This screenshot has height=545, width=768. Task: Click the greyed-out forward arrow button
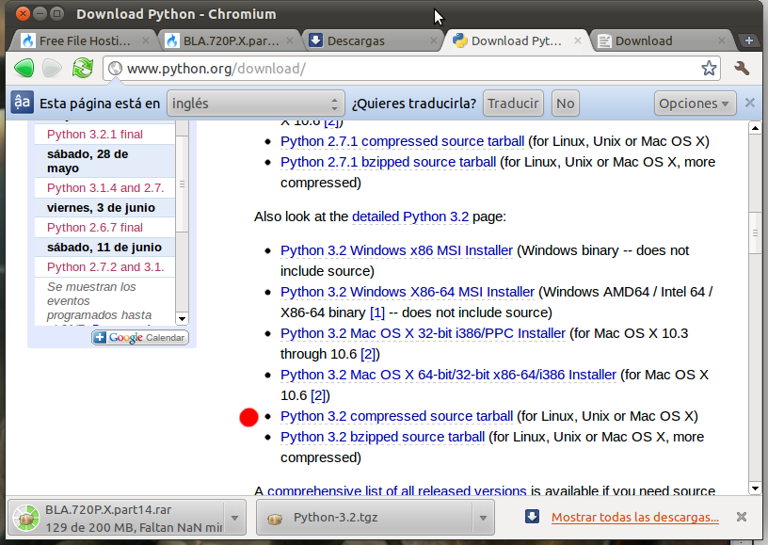[x=53, y=68]
